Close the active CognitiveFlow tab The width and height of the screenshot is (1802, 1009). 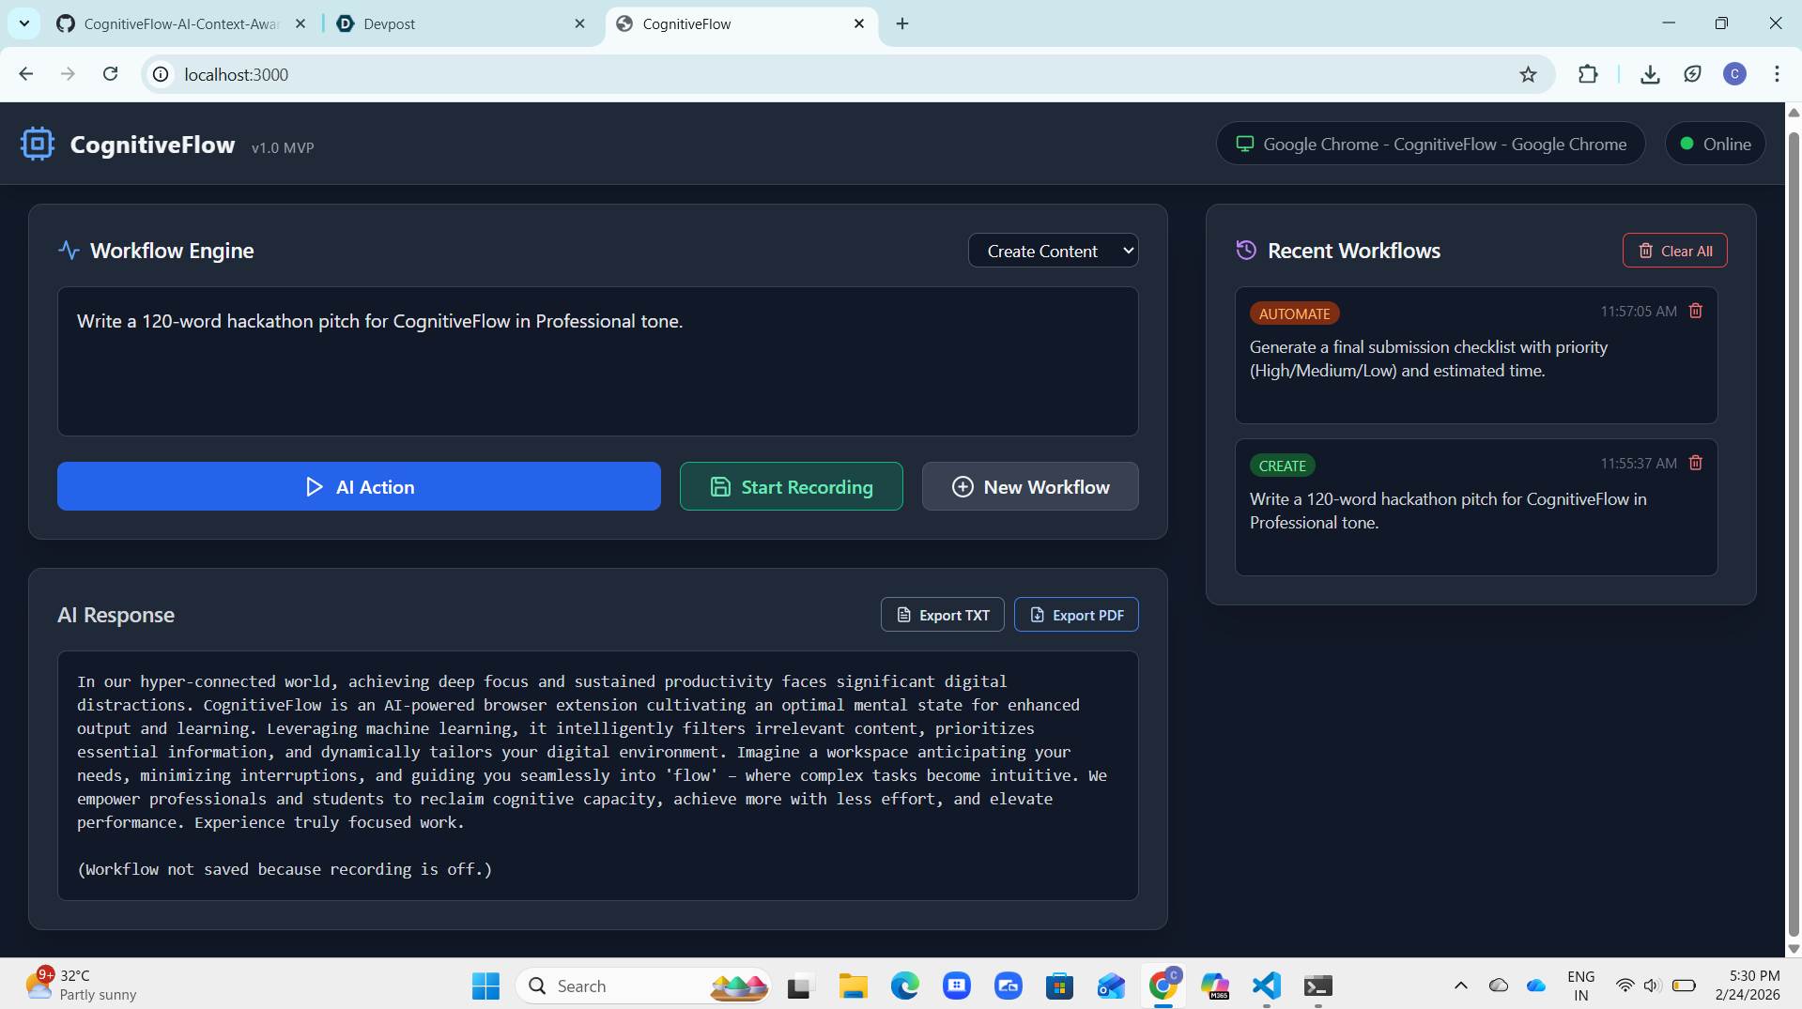[x=859, y=23]
